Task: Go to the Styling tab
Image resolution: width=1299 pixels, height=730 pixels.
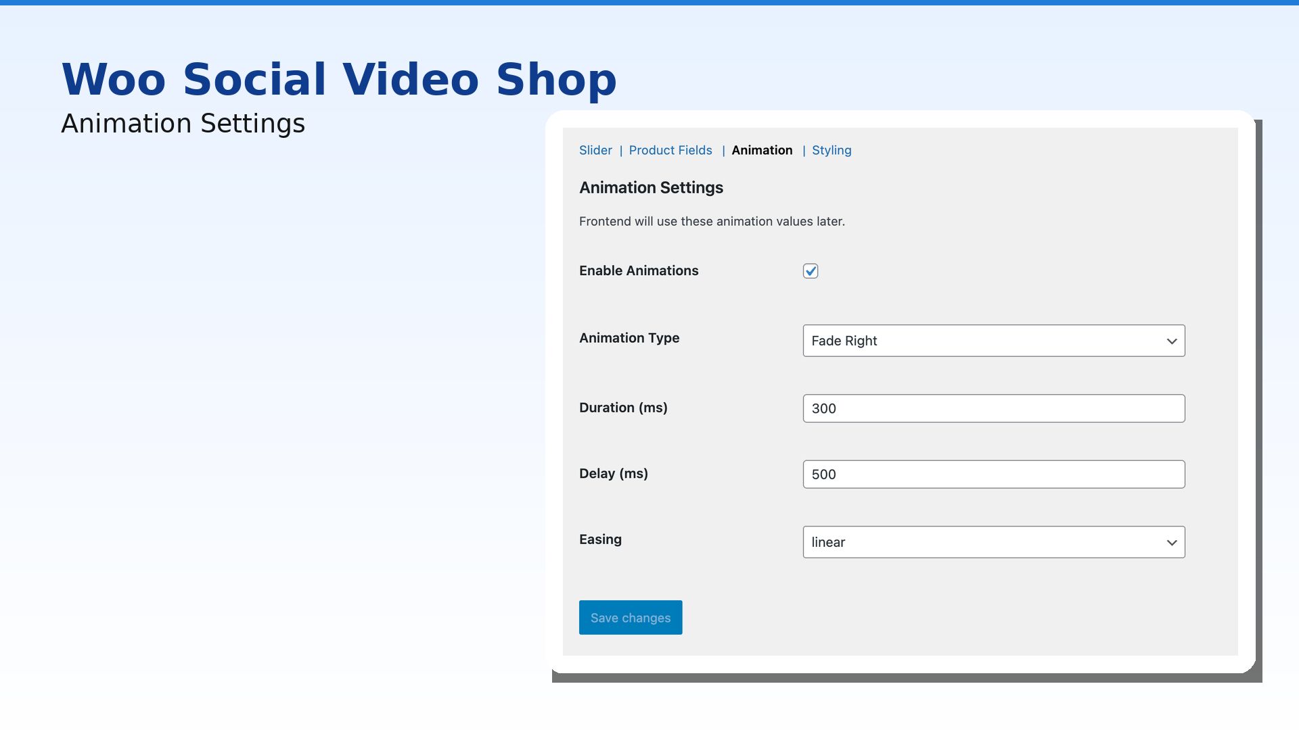Action: click(831, 150)
